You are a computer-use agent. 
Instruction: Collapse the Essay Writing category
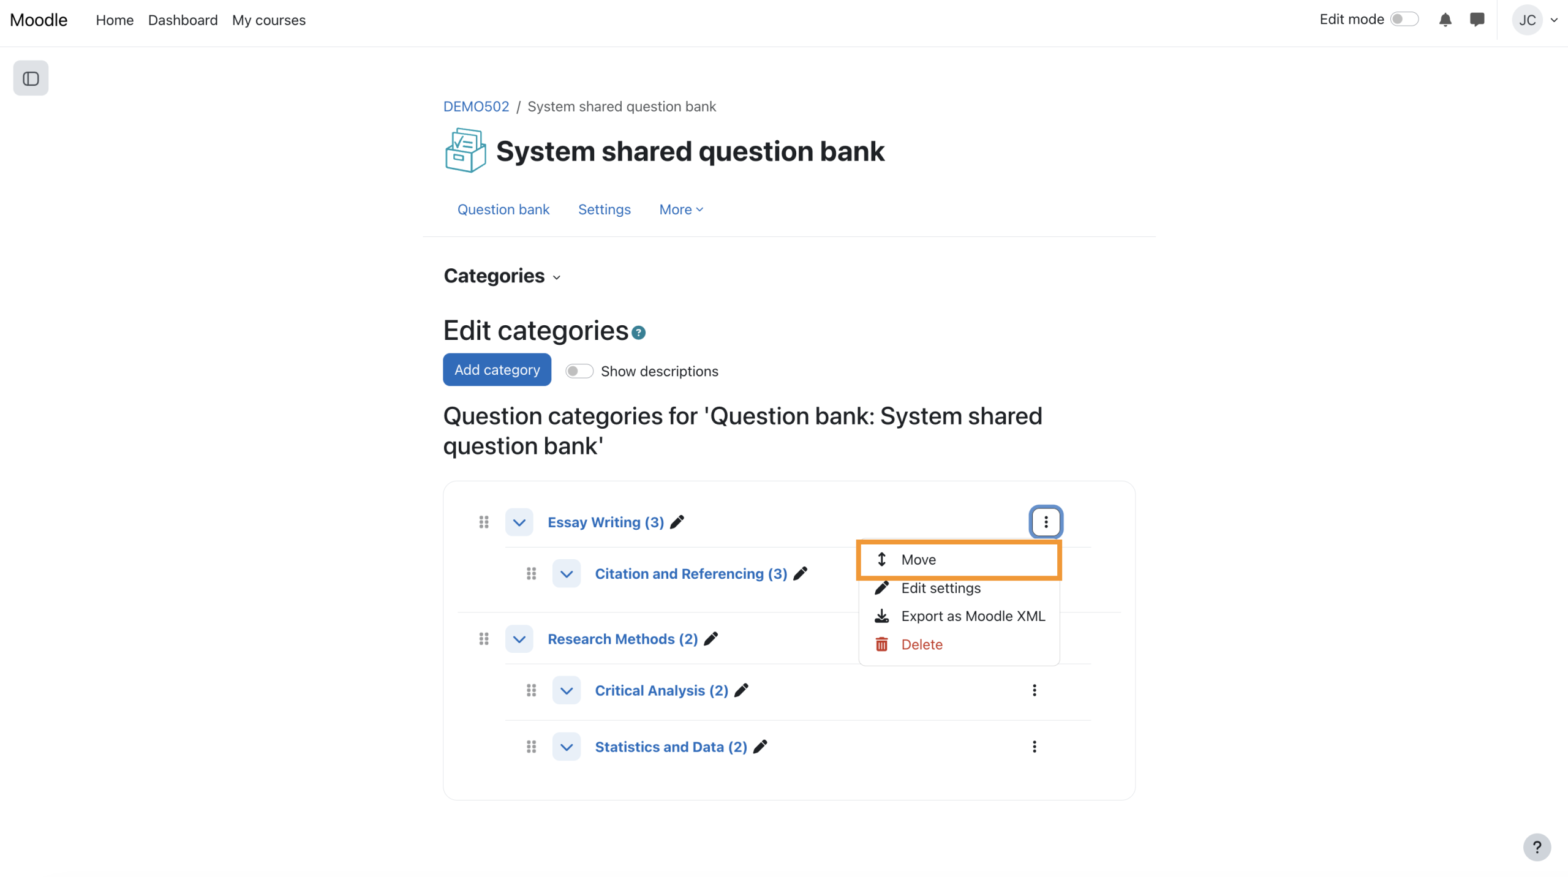tap(519, 522)
